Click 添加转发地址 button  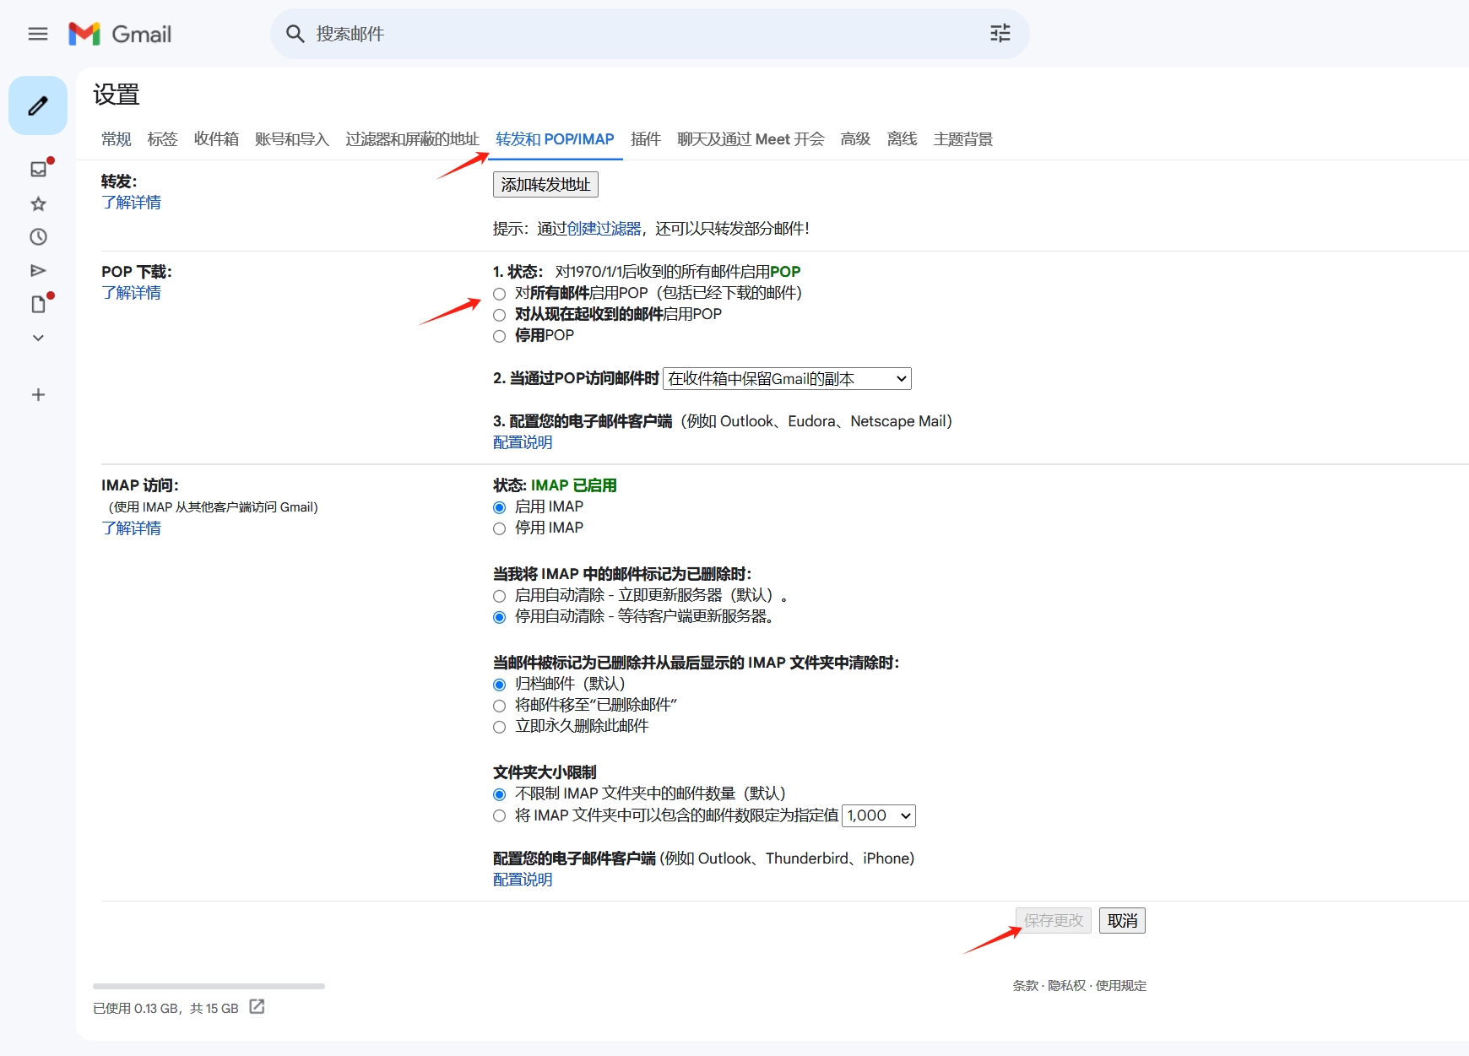[545, 185]
